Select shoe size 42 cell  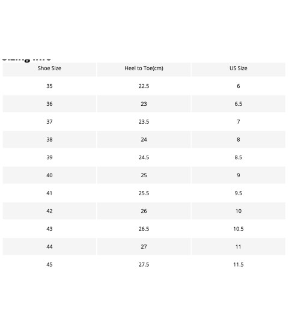(x=49, y=211)
